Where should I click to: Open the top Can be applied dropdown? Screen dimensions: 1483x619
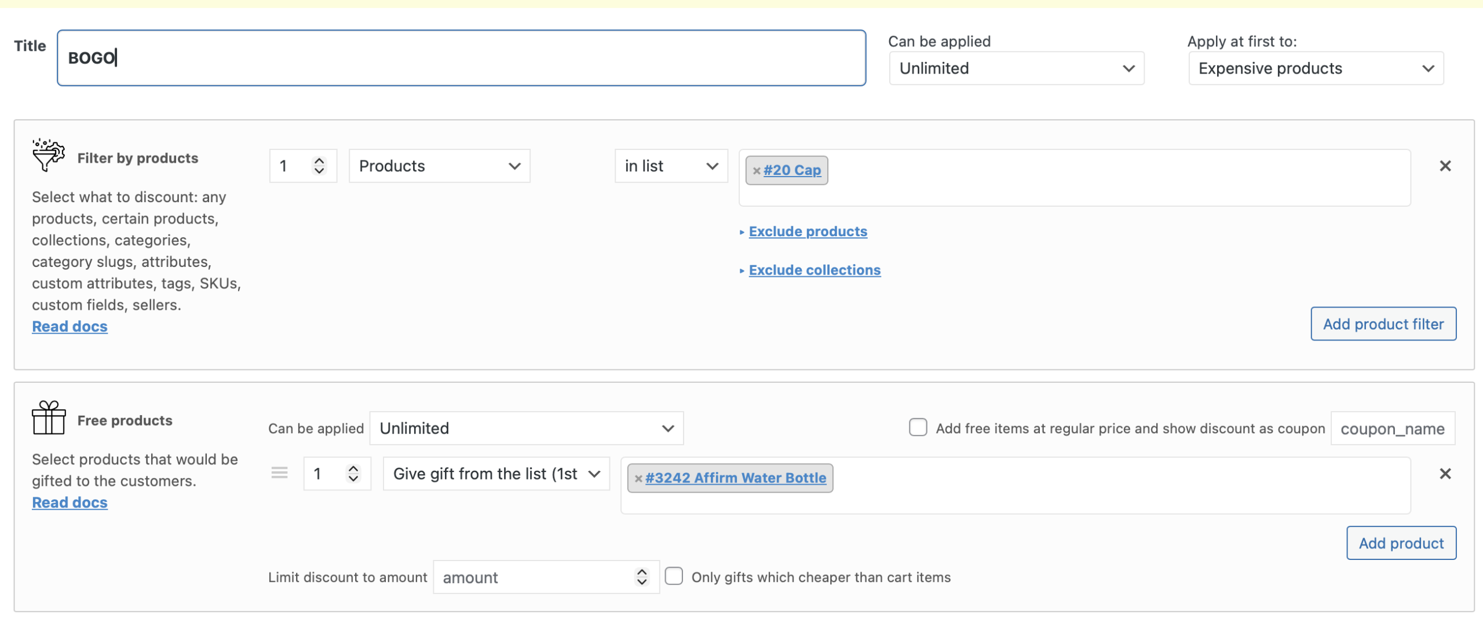[1016, 68]
